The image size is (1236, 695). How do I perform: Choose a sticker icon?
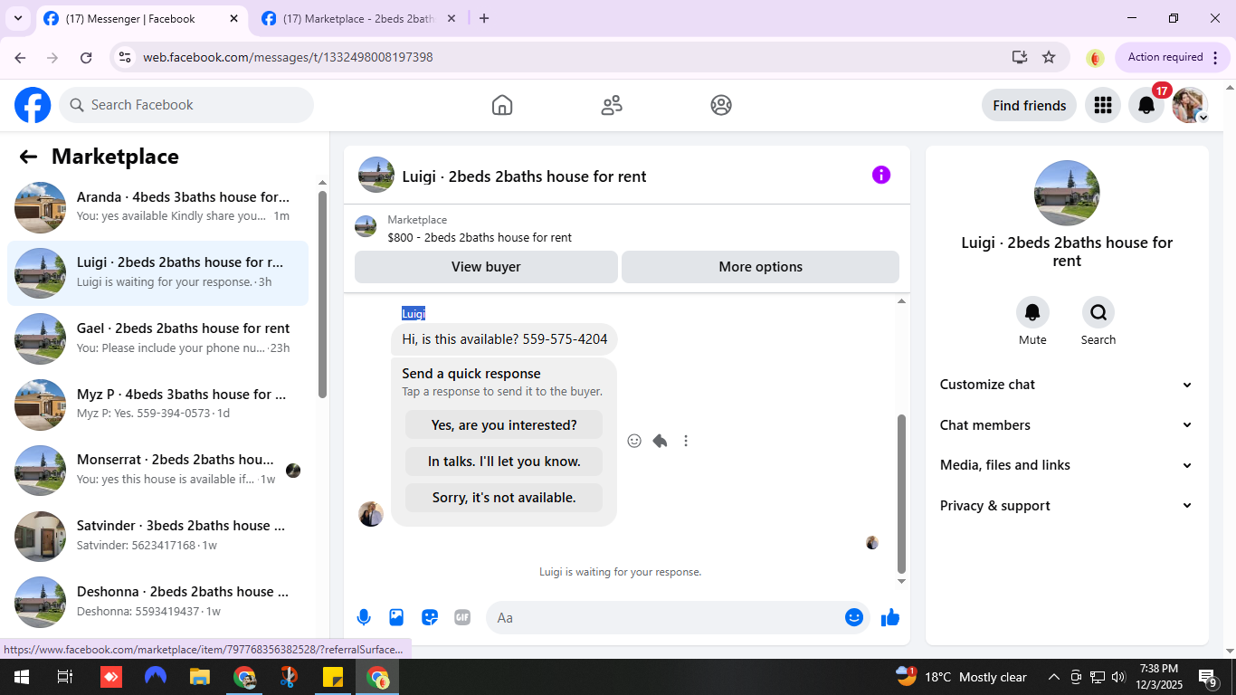click(x=430, y=617)
